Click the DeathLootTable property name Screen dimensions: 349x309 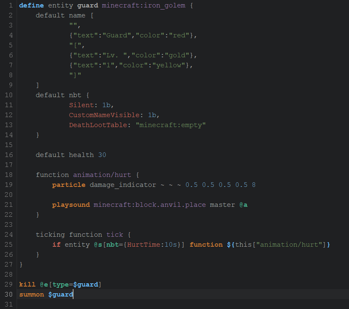click(100, 125)
